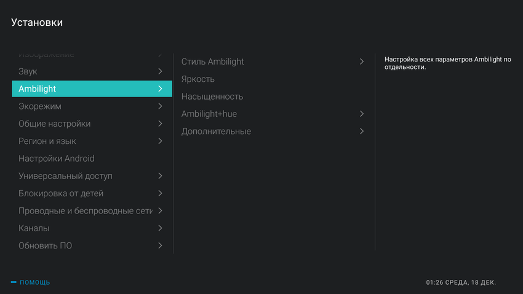
Task: Adjust the Насыщенность saturation option
Action: tap(212, 97)
